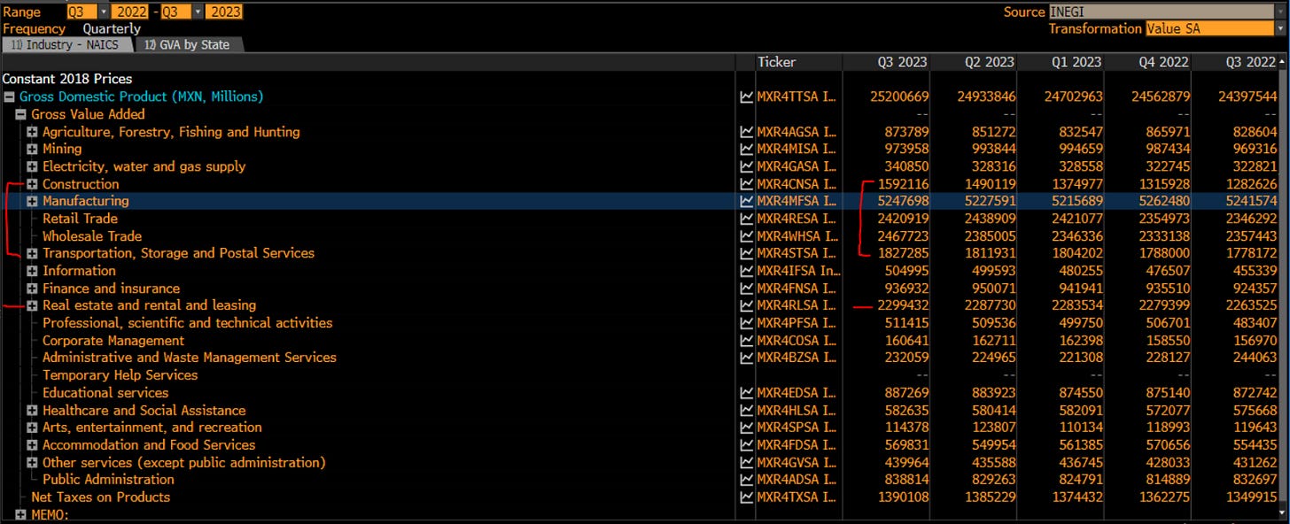Click ticker MXR4MFSA in Manufacturing row
This screenshot has height=524, width=1290.
[797, 201]
